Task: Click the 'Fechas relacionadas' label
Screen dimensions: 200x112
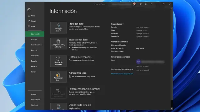Action: tap(119, 42)
